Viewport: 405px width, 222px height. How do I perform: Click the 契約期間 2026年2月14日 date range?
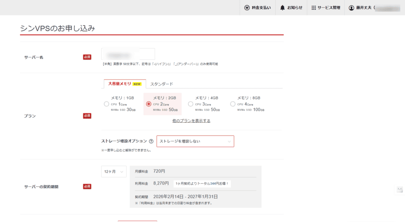(185, 197)
